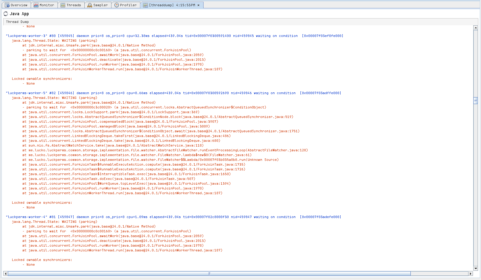Click ForkJoinPool.awaitWork line under luckperms-worker-4
481x280 pixels.
click(x=113, y=236)
